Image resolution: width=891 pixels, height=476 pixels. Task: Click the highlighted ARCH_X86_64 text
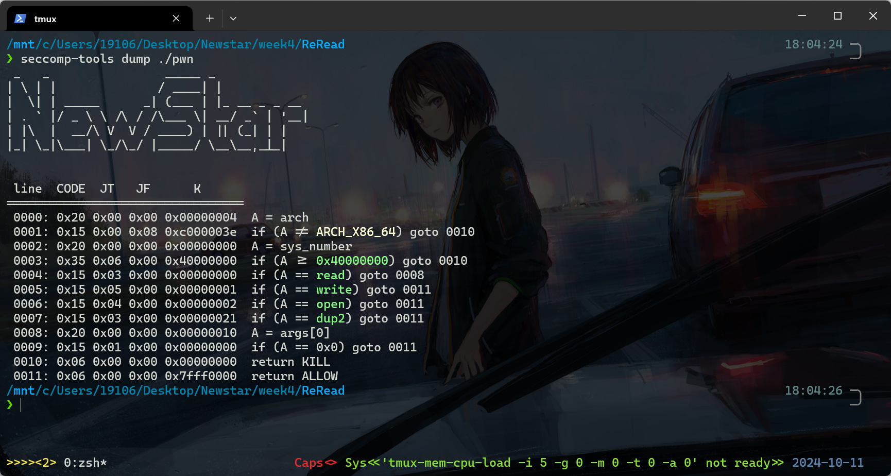[x=355, y=232]
